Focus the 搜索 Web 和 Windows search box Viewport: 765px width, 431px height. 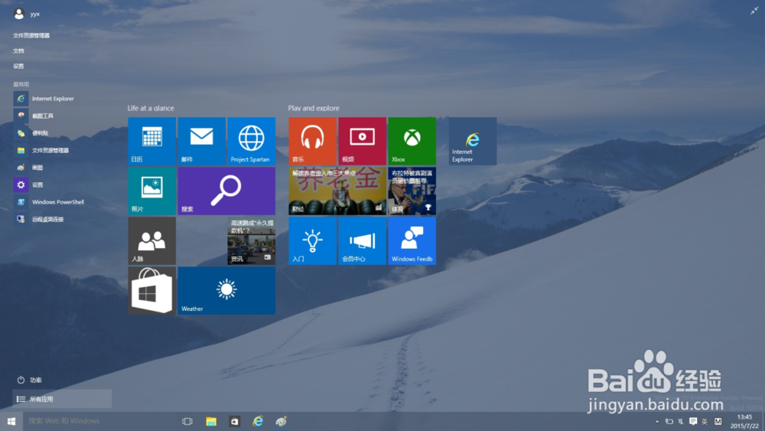99,421
